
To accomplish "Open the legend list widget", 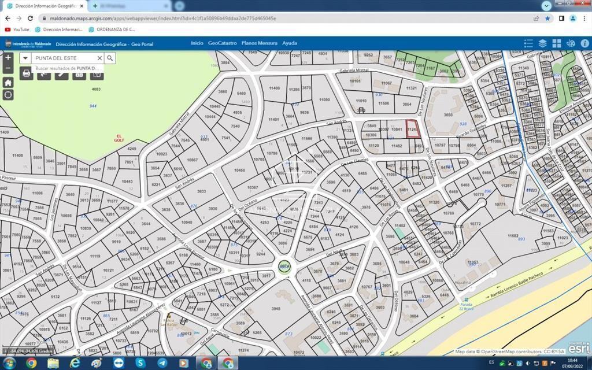I will point(528,43).
